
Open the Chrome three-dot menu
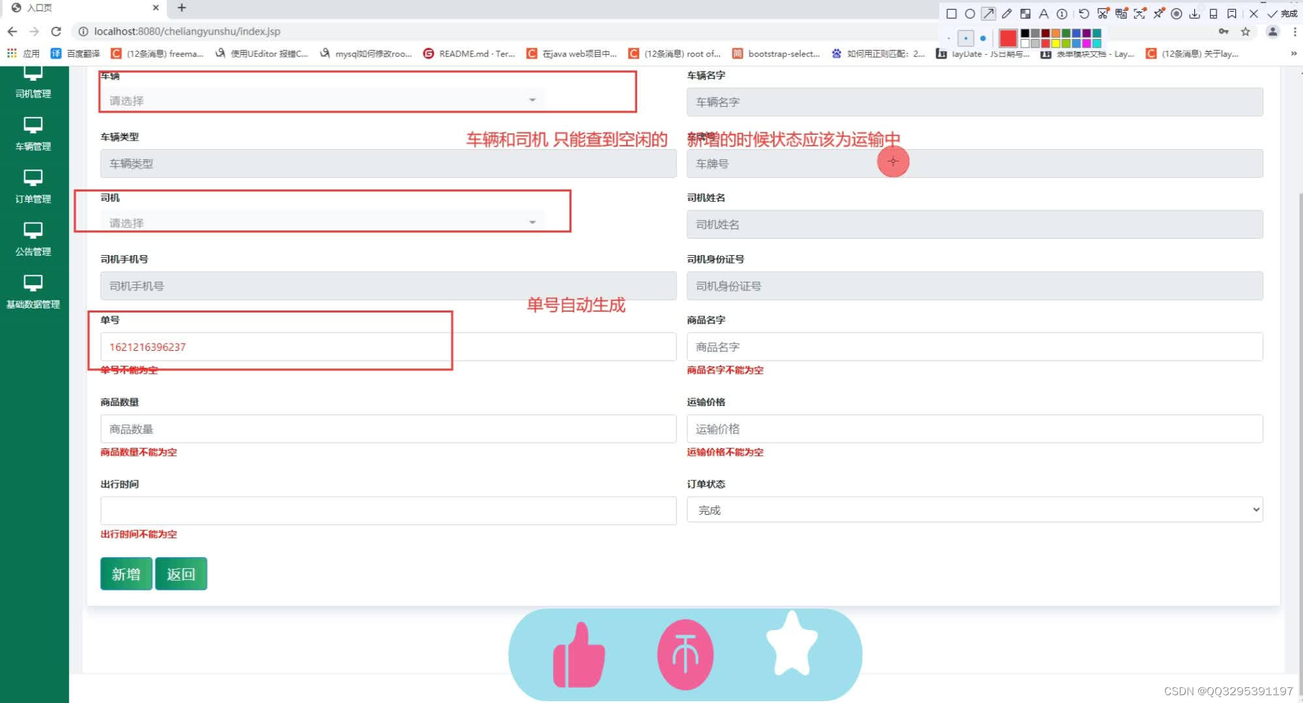[1295, 31]
